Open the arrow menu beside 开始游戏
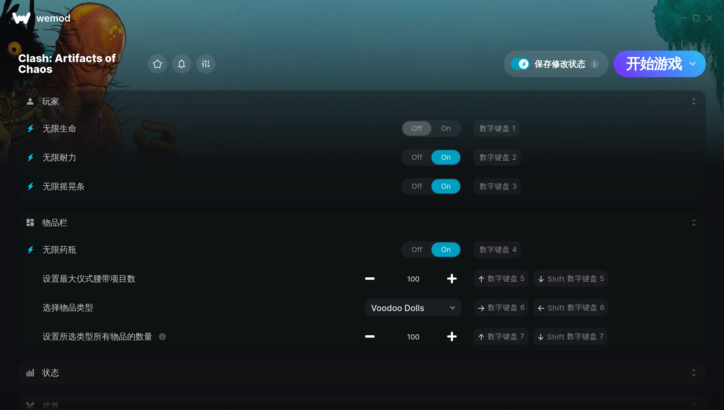This screenshot has height=410, width=724. pos(693,64)
